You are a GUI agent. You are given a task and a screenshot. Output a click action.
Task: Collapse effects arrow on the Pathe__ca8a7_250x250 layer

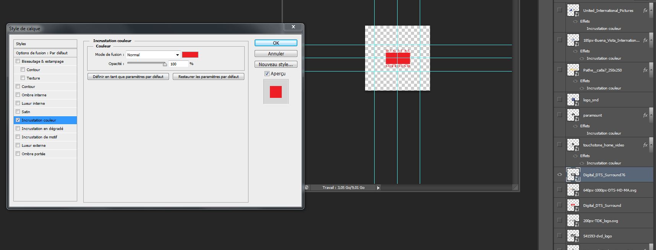pos(651,70)
